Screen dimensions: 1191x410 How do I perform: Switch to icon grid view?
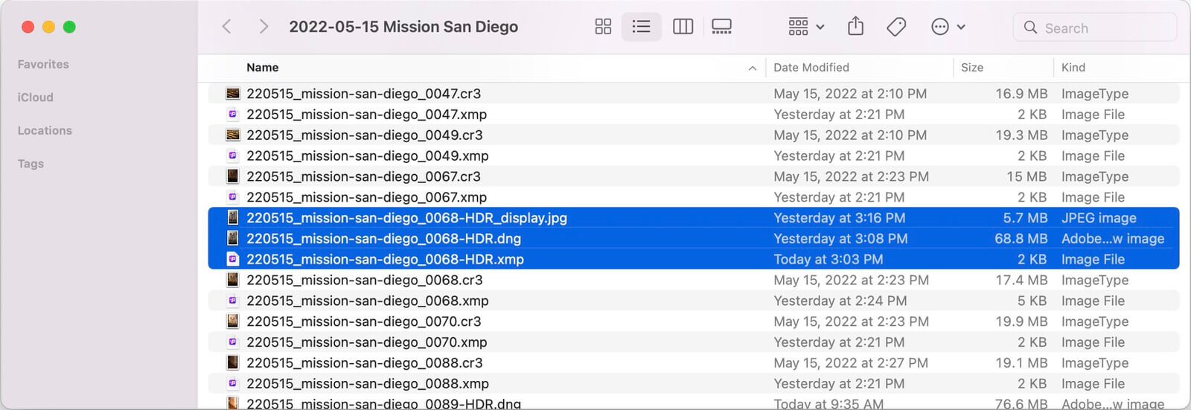[603, 28]
